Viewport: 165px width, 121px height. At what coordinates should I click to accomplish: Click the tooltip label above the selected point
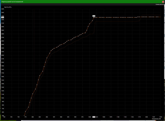pos(94,16)
